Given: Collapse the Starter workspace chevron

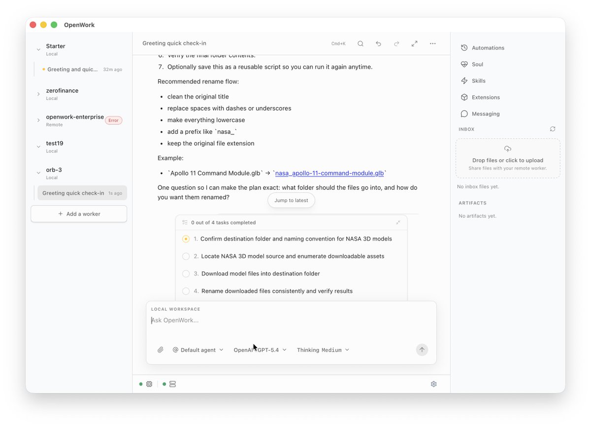Looking at the screenshot, I should [x=38, y=49].
